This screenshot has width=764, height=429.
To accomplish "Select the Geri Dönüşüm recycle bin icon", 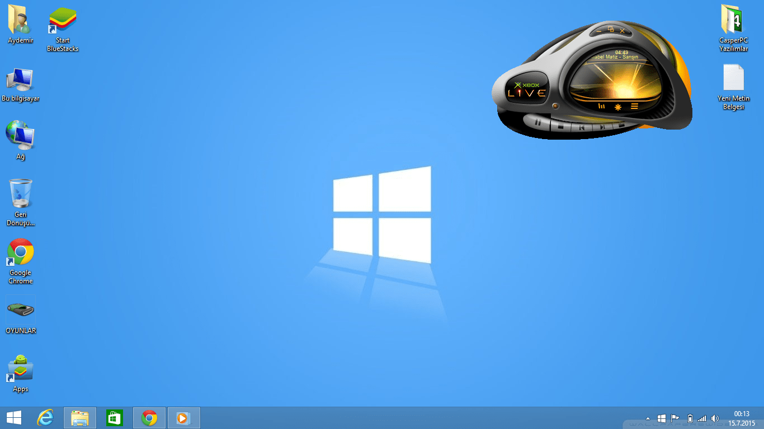I will pos(21,202).
